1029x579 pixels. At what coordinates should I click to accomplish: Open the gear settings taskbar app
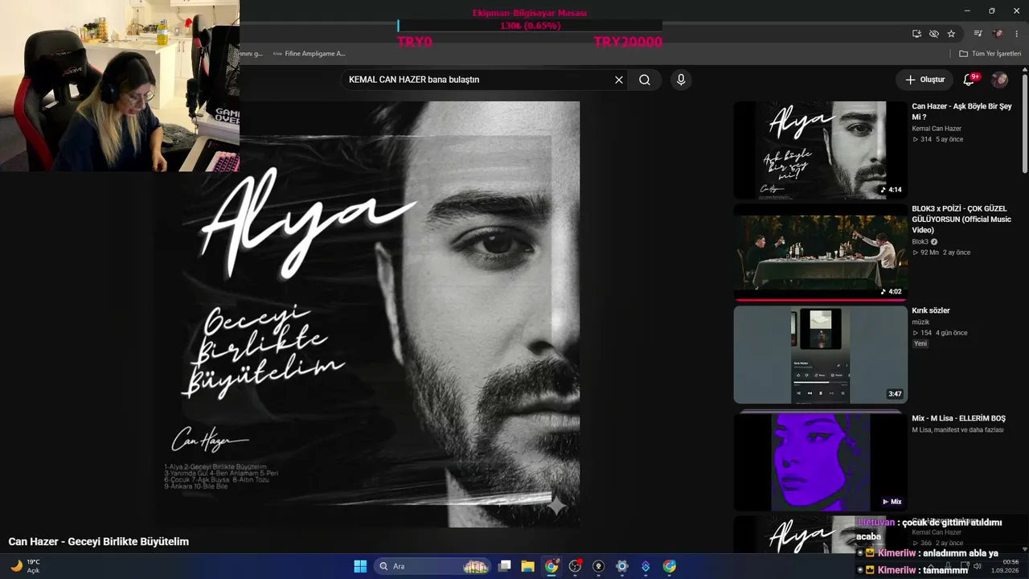click(x=621, y=566)
